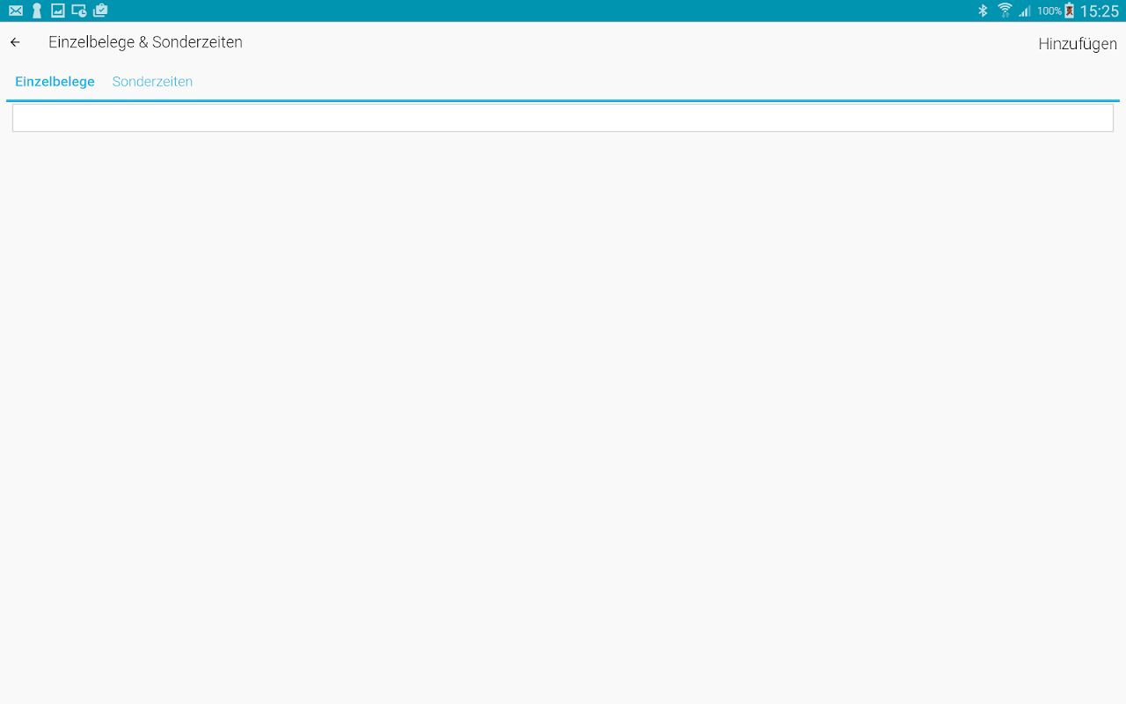The height and width of the screenshot is (704, 1126).
Task: Tap the Hinzufügen button
Action: pyautogui.click(x=1078, y=44)
